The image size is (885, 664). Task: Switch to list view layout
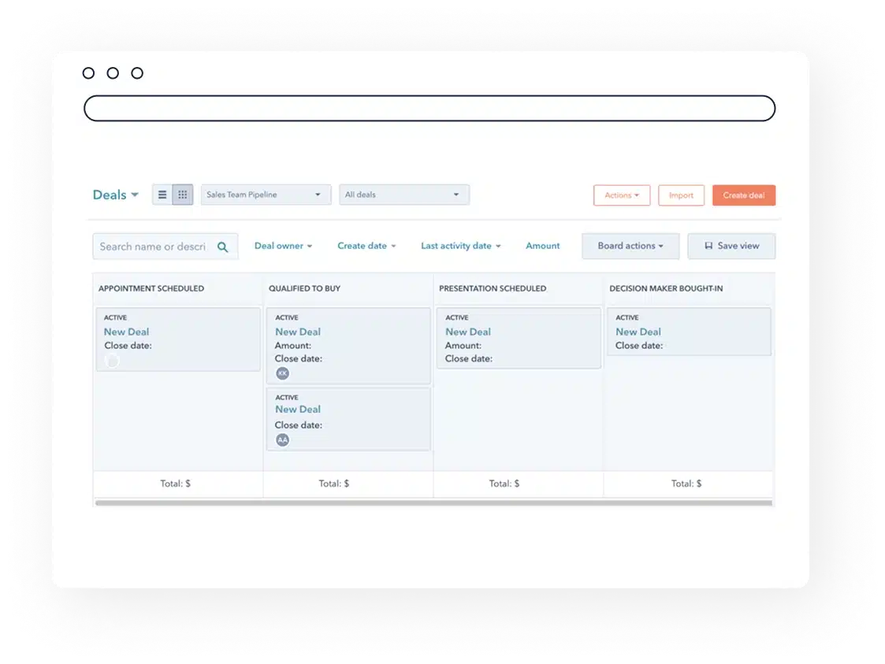pyautogui.click(x=162, y=195)
